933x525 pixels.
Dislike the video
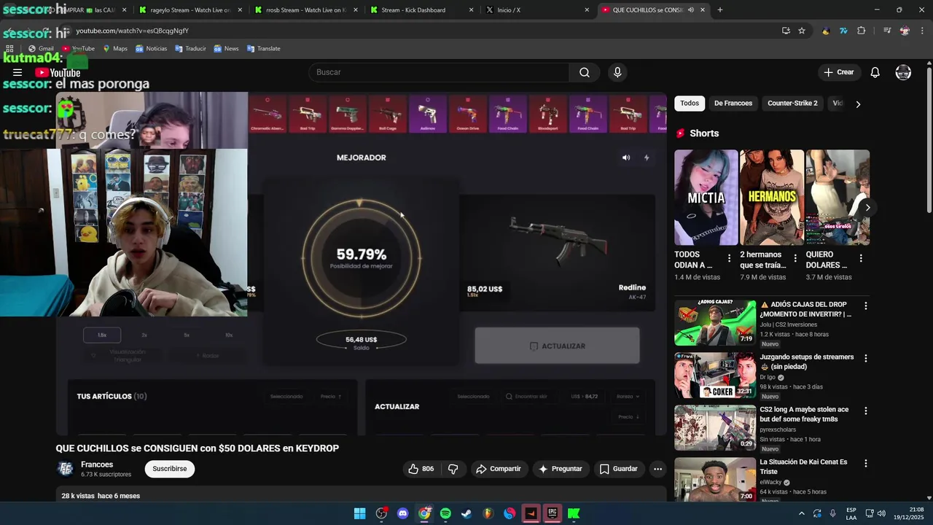(x=453, y=469)
